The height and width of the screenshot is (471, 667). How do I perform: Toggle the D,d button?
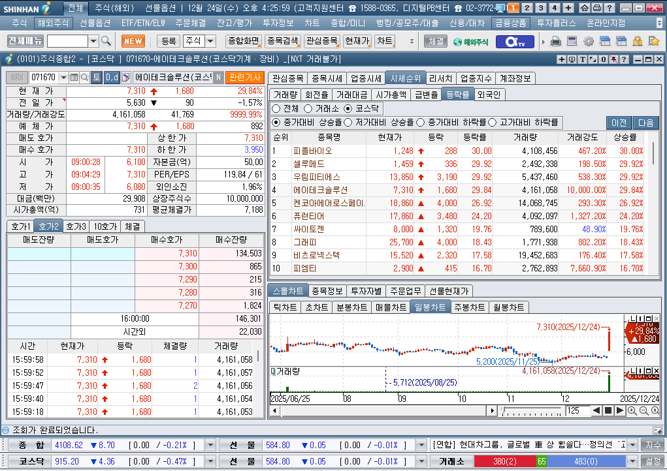112,77
